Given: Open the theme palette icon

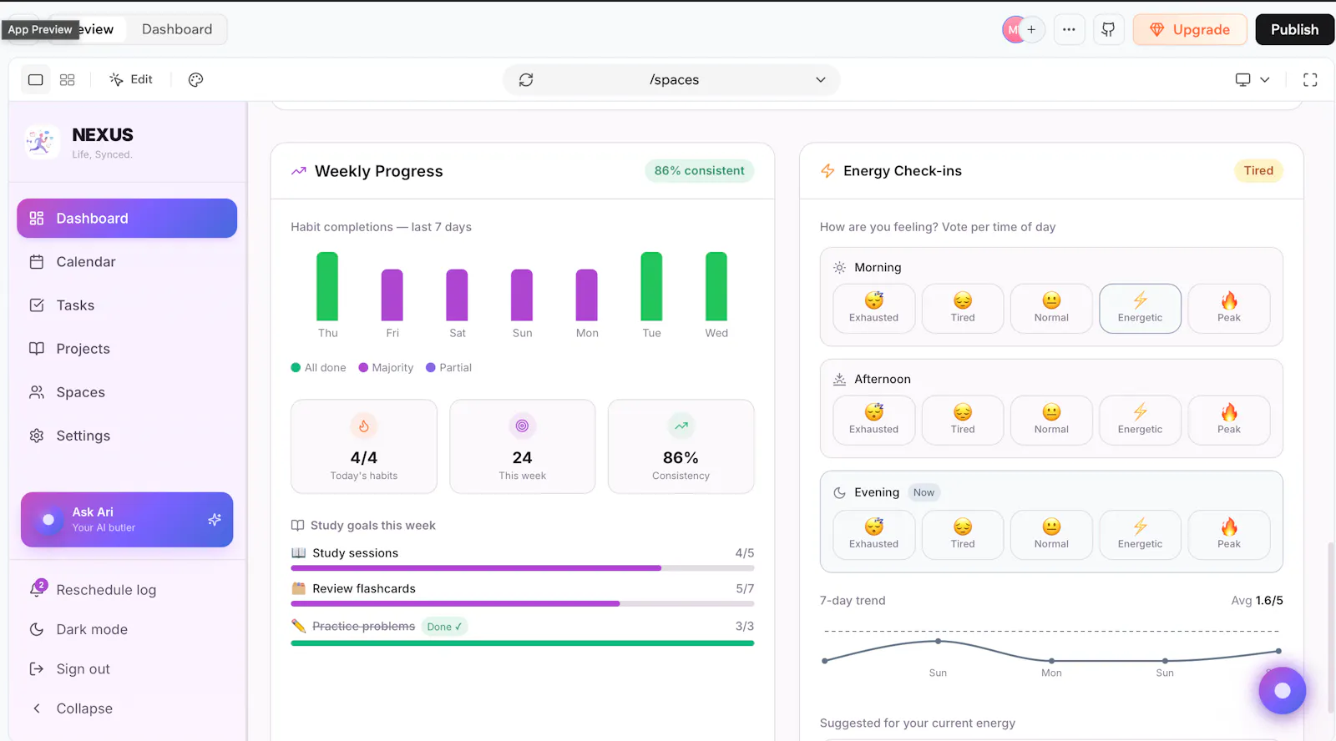Looking at the screenshot, I should (x=195, y=79).
